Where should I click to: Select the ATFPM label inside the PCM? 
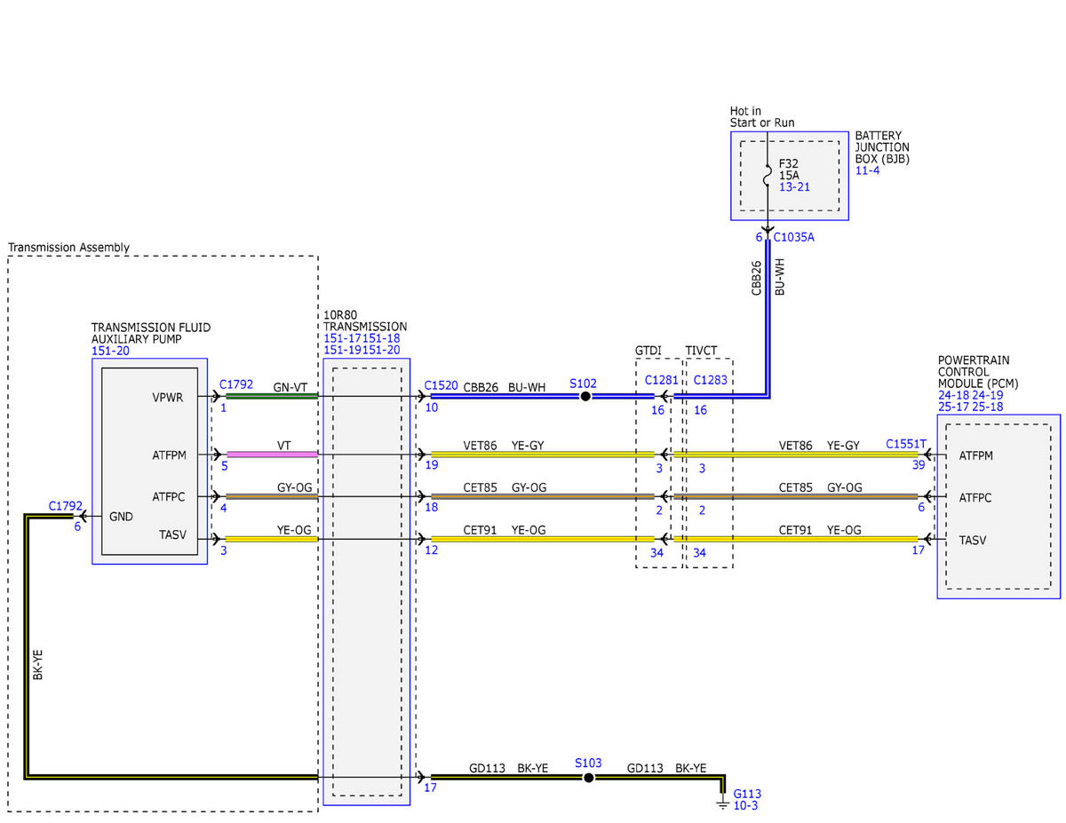976,456
